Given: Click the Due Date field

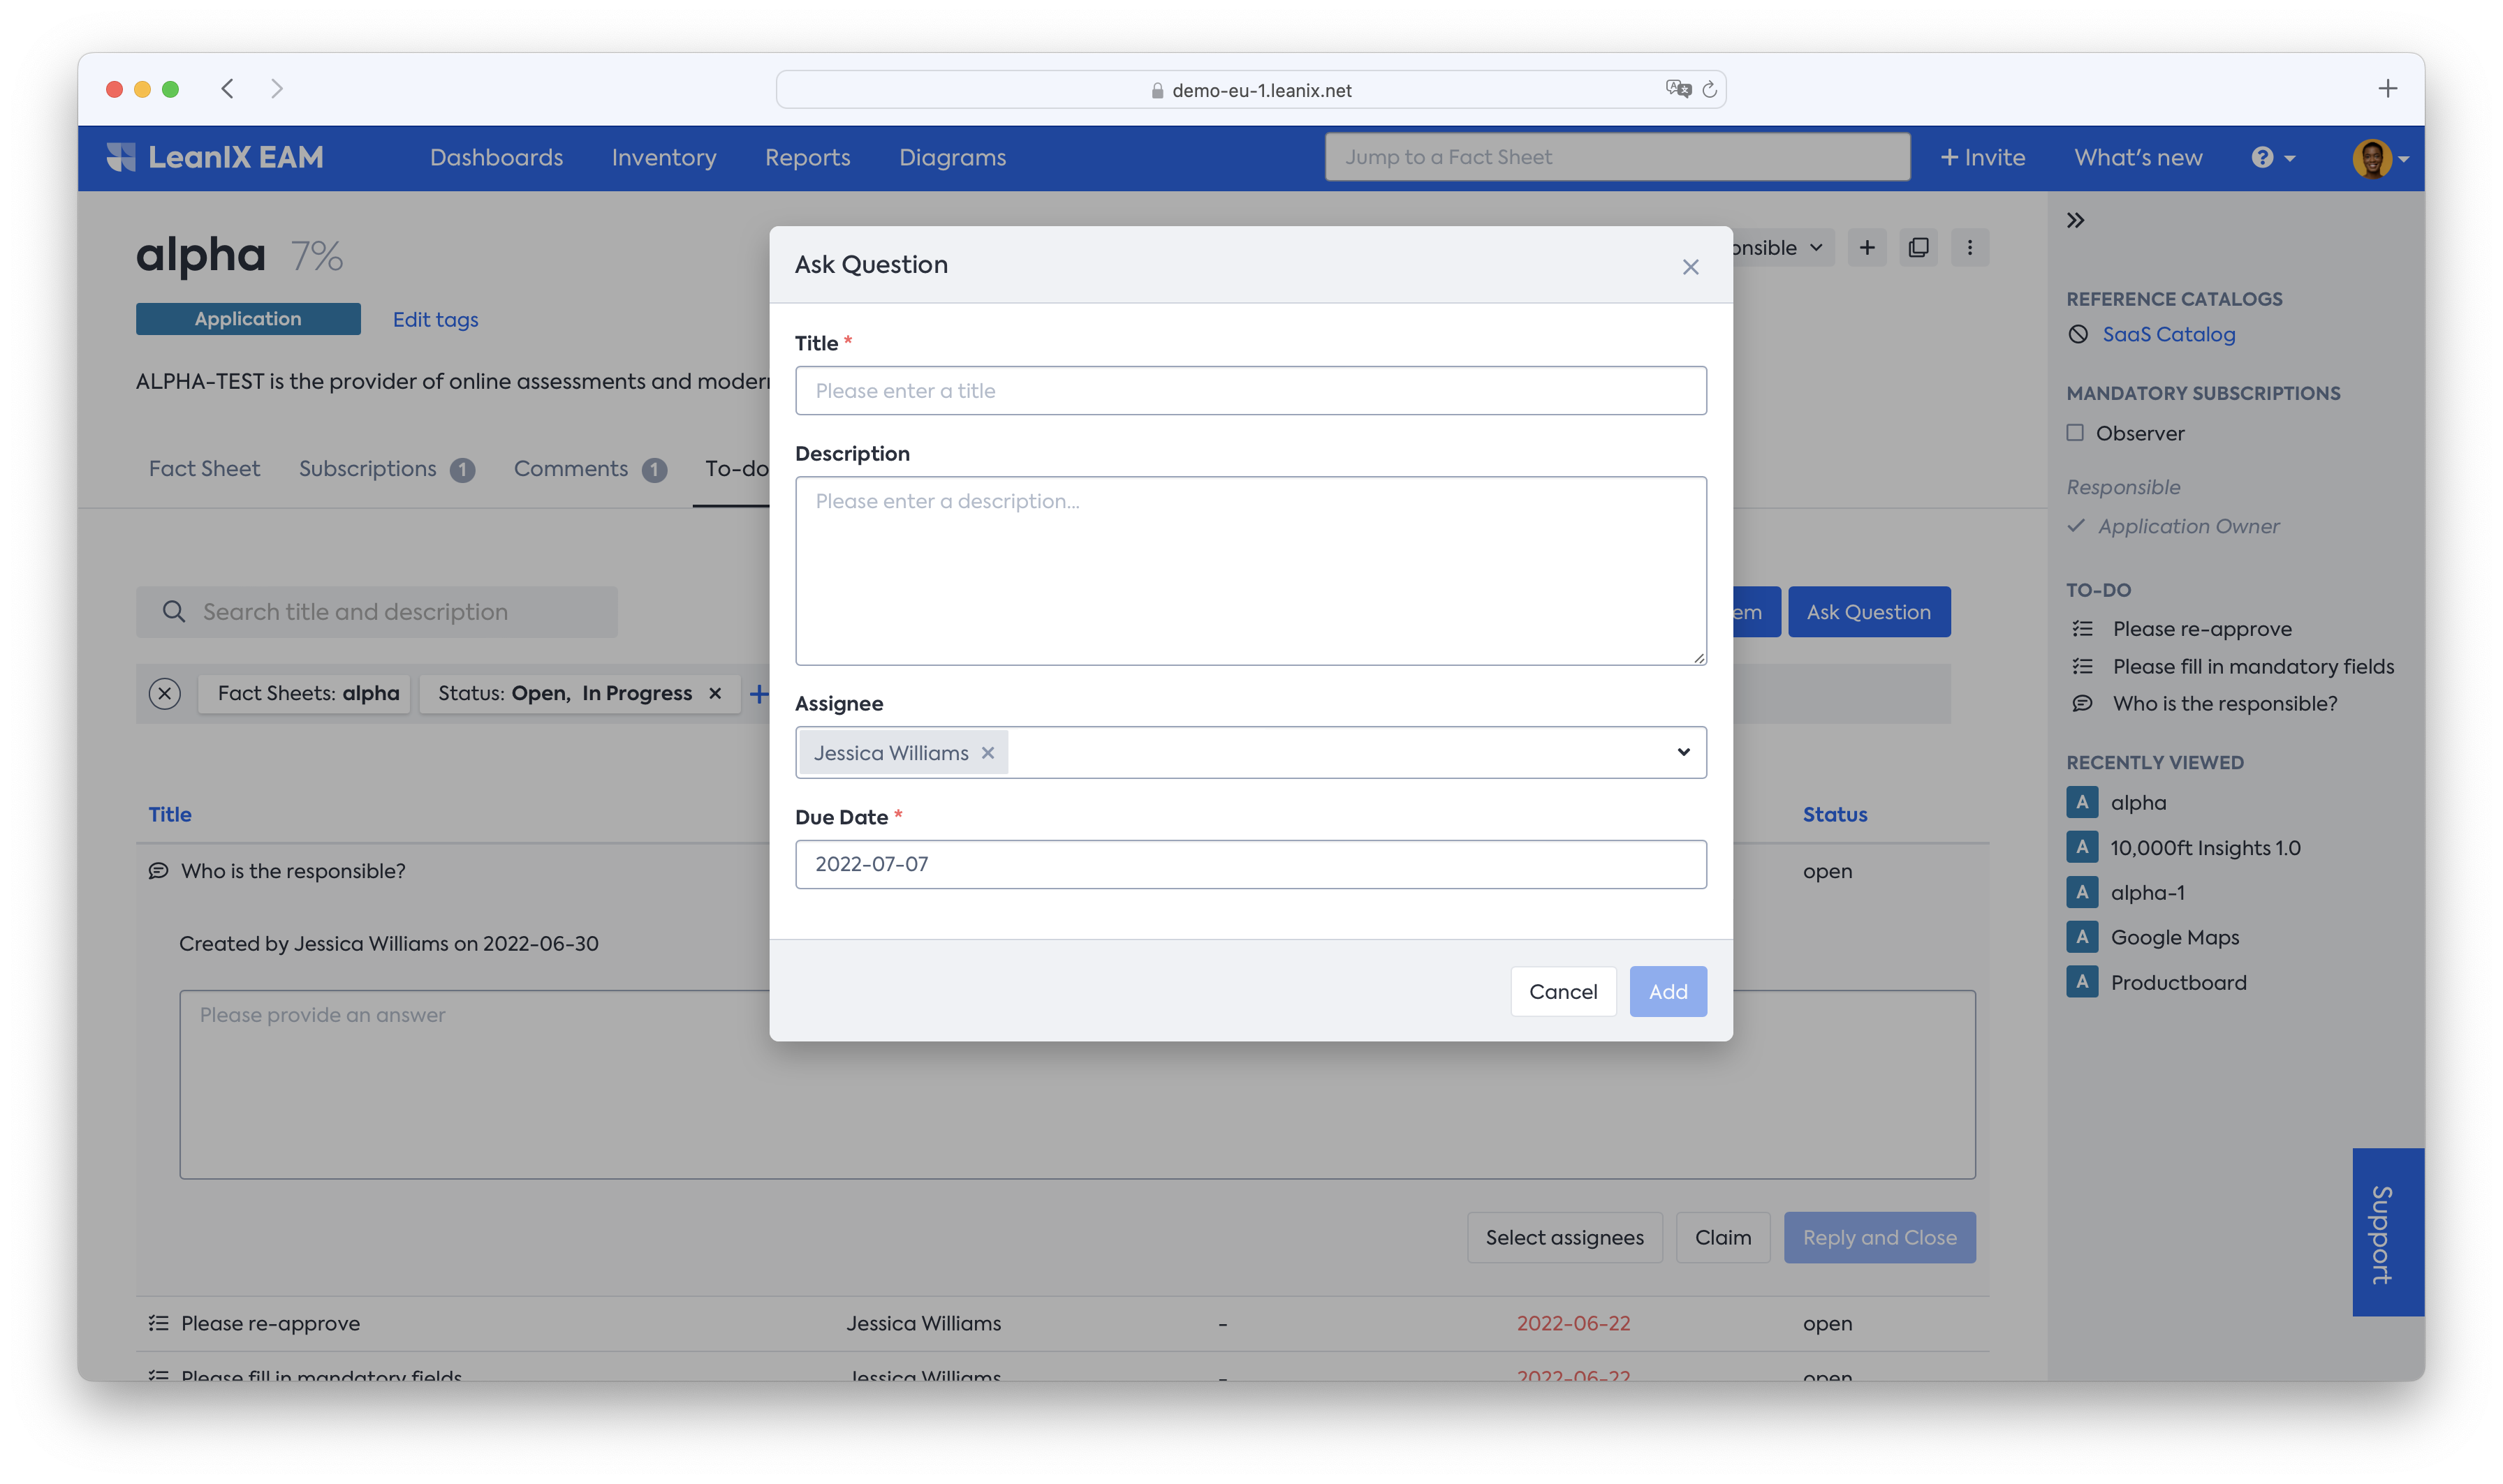Looking at the screenshot, I should pos(1251,864).
